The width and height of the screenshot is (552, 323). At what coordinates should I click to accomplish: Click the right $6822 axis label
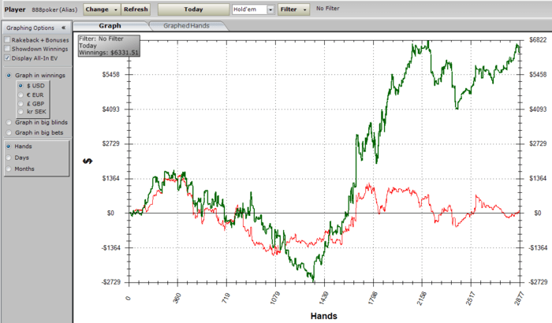click(x=538, y=39)
